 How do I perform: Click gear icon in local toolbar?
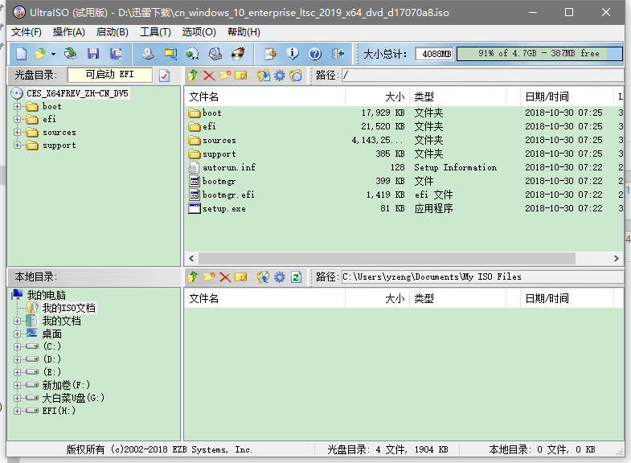click(279, 277)
